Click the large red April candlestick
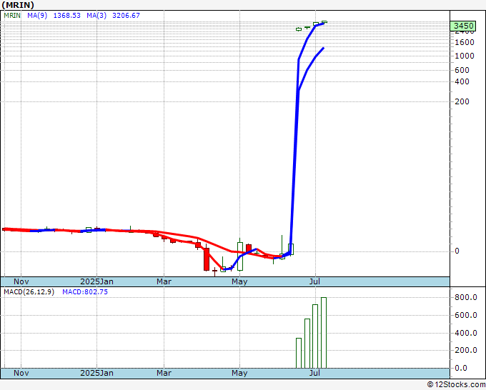The height and width of the screenshot is (390, 486). click(x=207, y=259)
